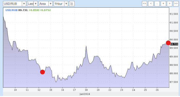Screen dimensions: 180x97
Task: Click the date label 19 on time axis
Action: coord(98,90)
